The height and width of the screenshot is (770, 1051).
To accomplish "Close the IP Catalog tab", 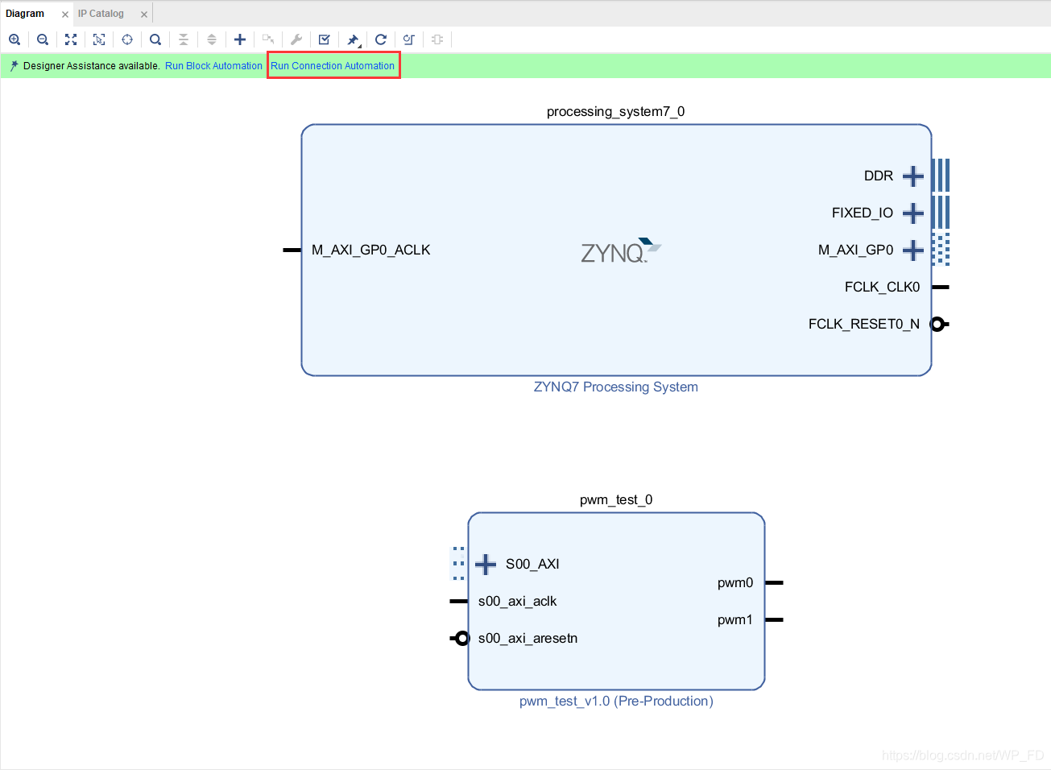I will (x=144, y=14).
